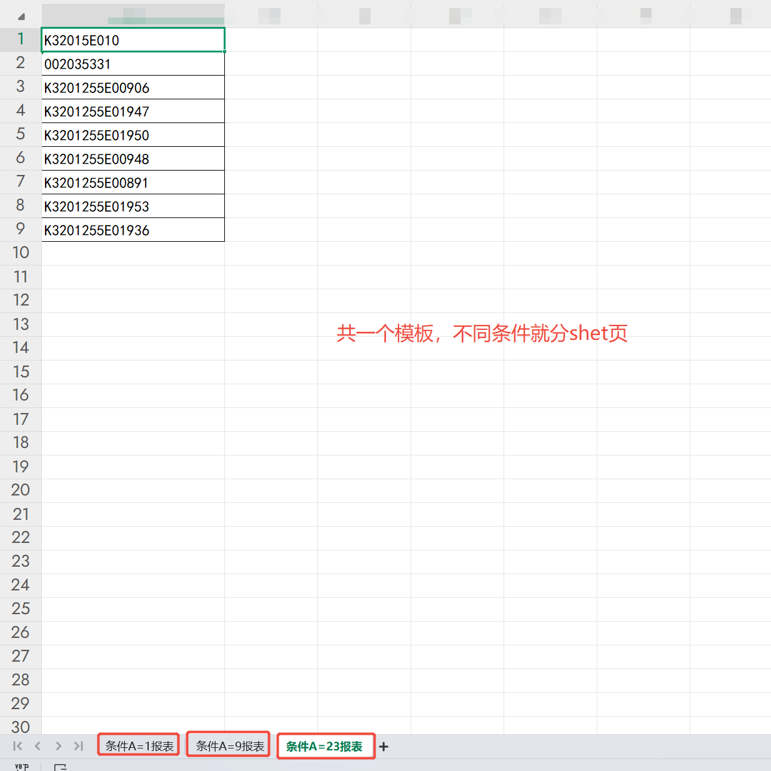Select row 17 via its header
This screenshot has width=771, height=771.
tap(21, 419)
